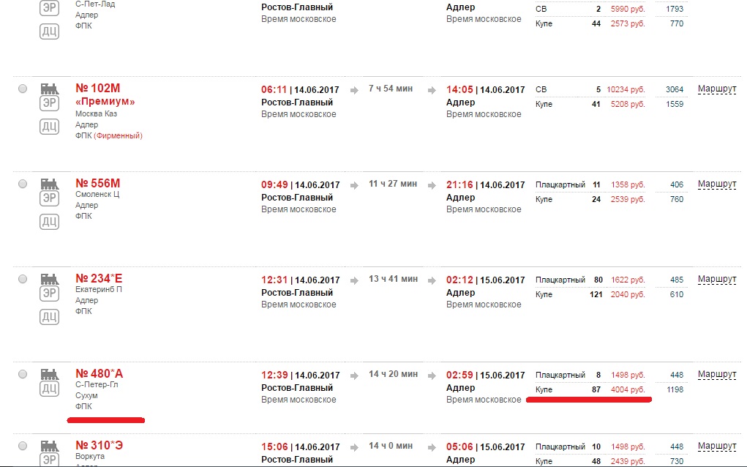Choose train 234*Е radio button
The width and height of the screenshot is (747, 467).
coord(23,279)
